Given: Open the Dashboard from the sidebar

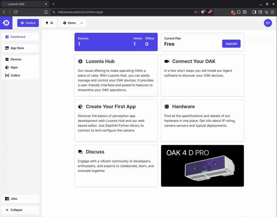Looking at the screenshot, I should [x=16, y=36].
